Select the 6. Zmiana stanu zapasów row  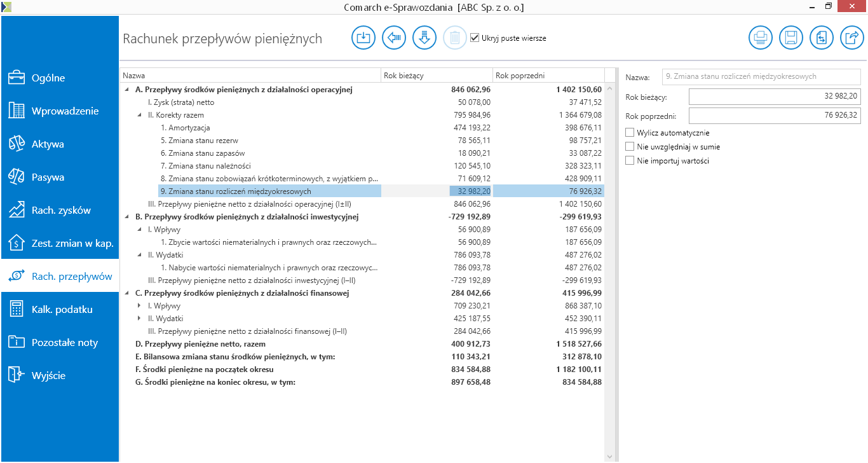(362, 153)
